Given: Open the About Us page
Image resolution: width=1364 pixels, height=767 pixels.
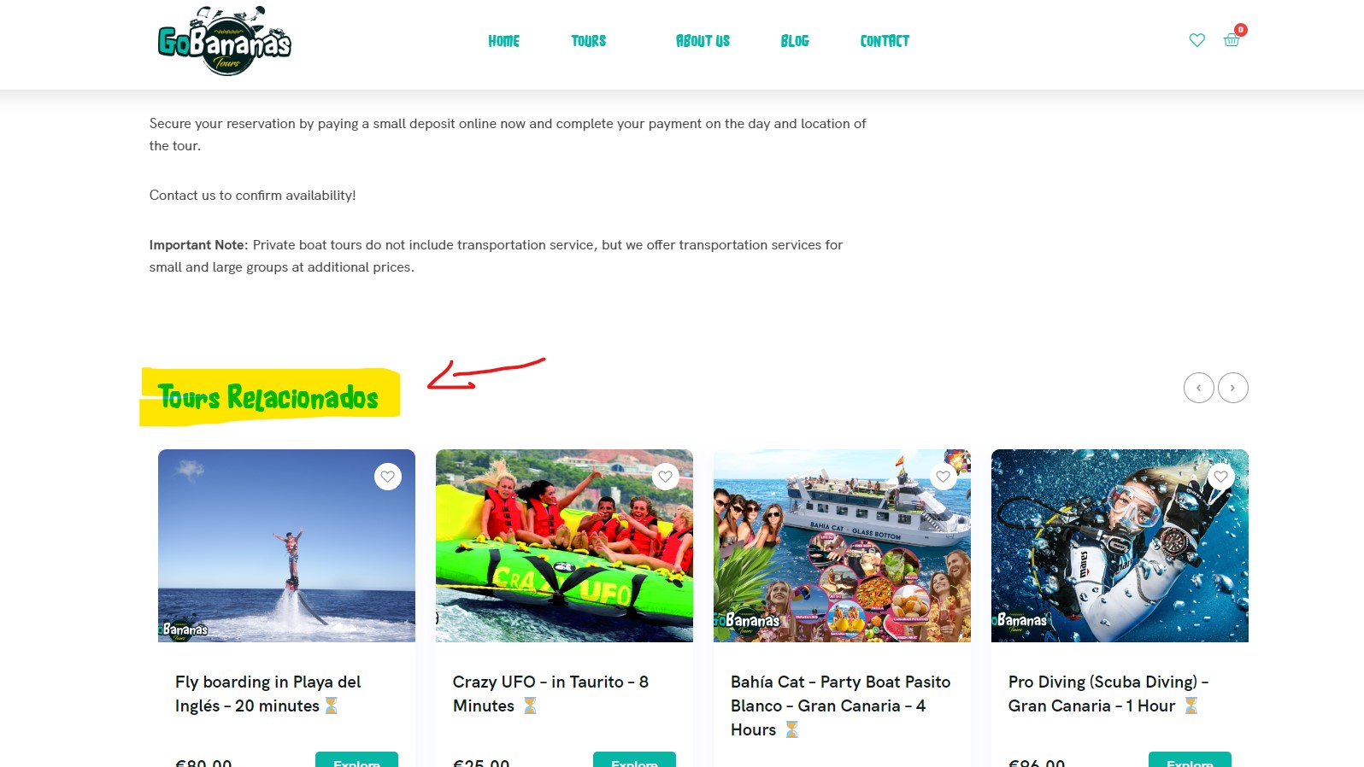Looking at the screenshot, I should (703, 41).
